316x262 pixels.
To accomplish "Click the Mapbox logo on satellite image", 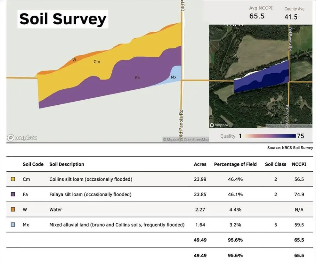I will tap(219, 125).
